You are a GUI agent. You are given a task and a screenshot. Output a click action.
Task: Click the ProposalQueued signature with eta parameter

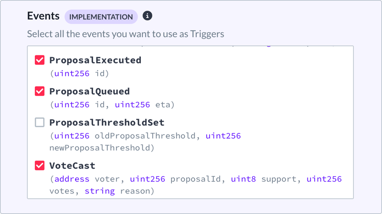[112, 104]
